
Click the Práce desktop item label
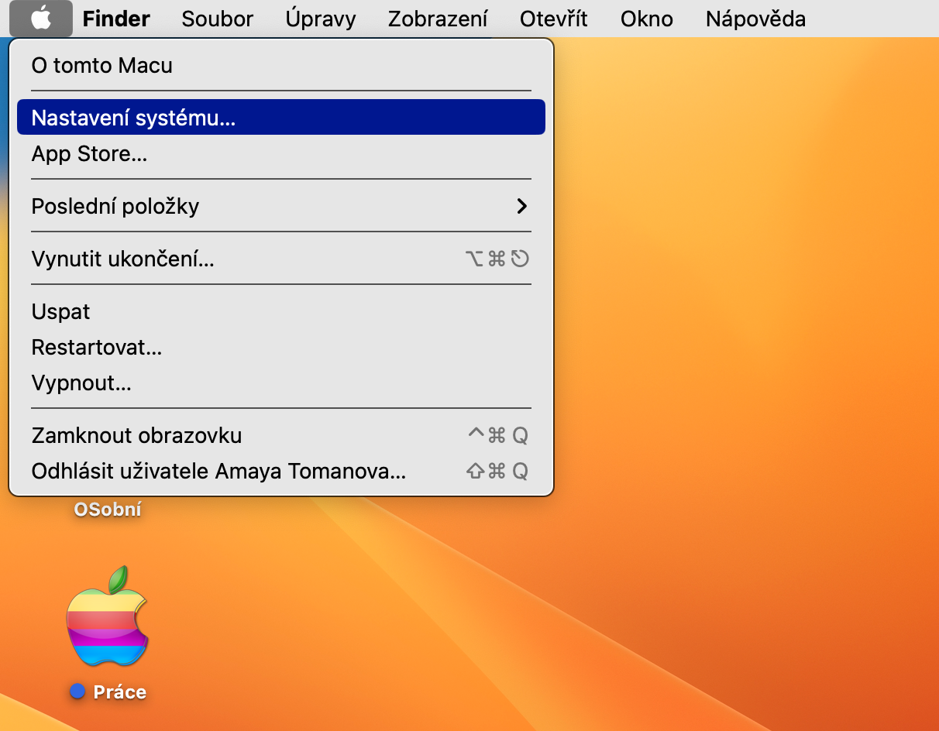click(119, 692)
